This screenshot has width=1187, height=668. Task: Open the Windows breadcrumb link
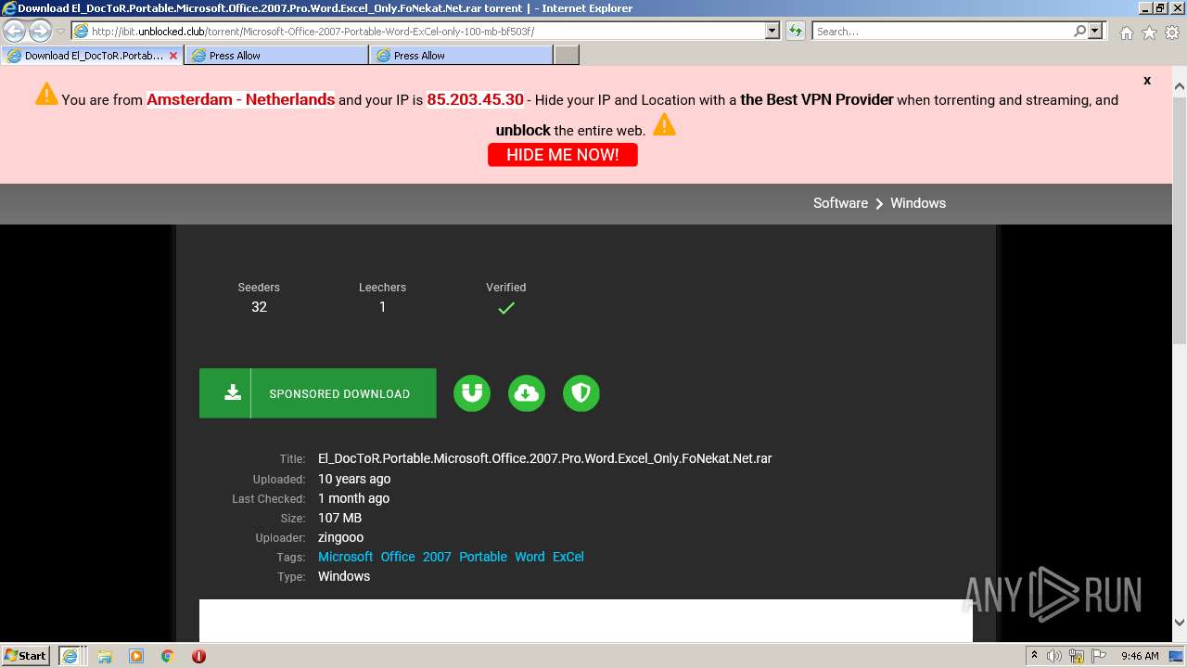(x=918, y=203)
